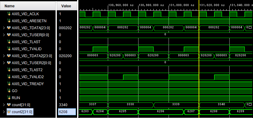Click the count2 value field 6208

tap(67, 112)
